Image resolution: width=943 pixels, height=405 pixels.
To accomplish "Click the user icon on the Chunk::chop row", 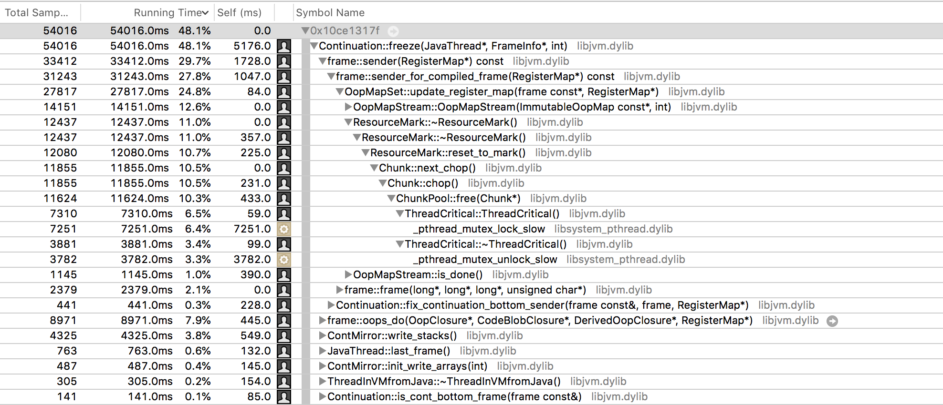I will [284, 183].
